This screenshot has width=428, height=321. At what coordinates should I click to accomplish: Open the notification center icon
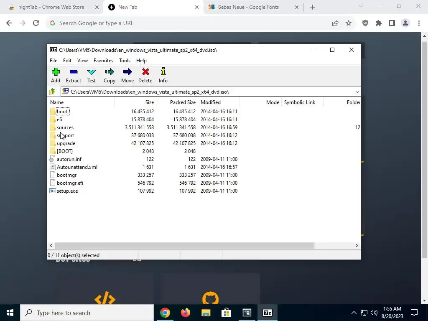(414, 313)
